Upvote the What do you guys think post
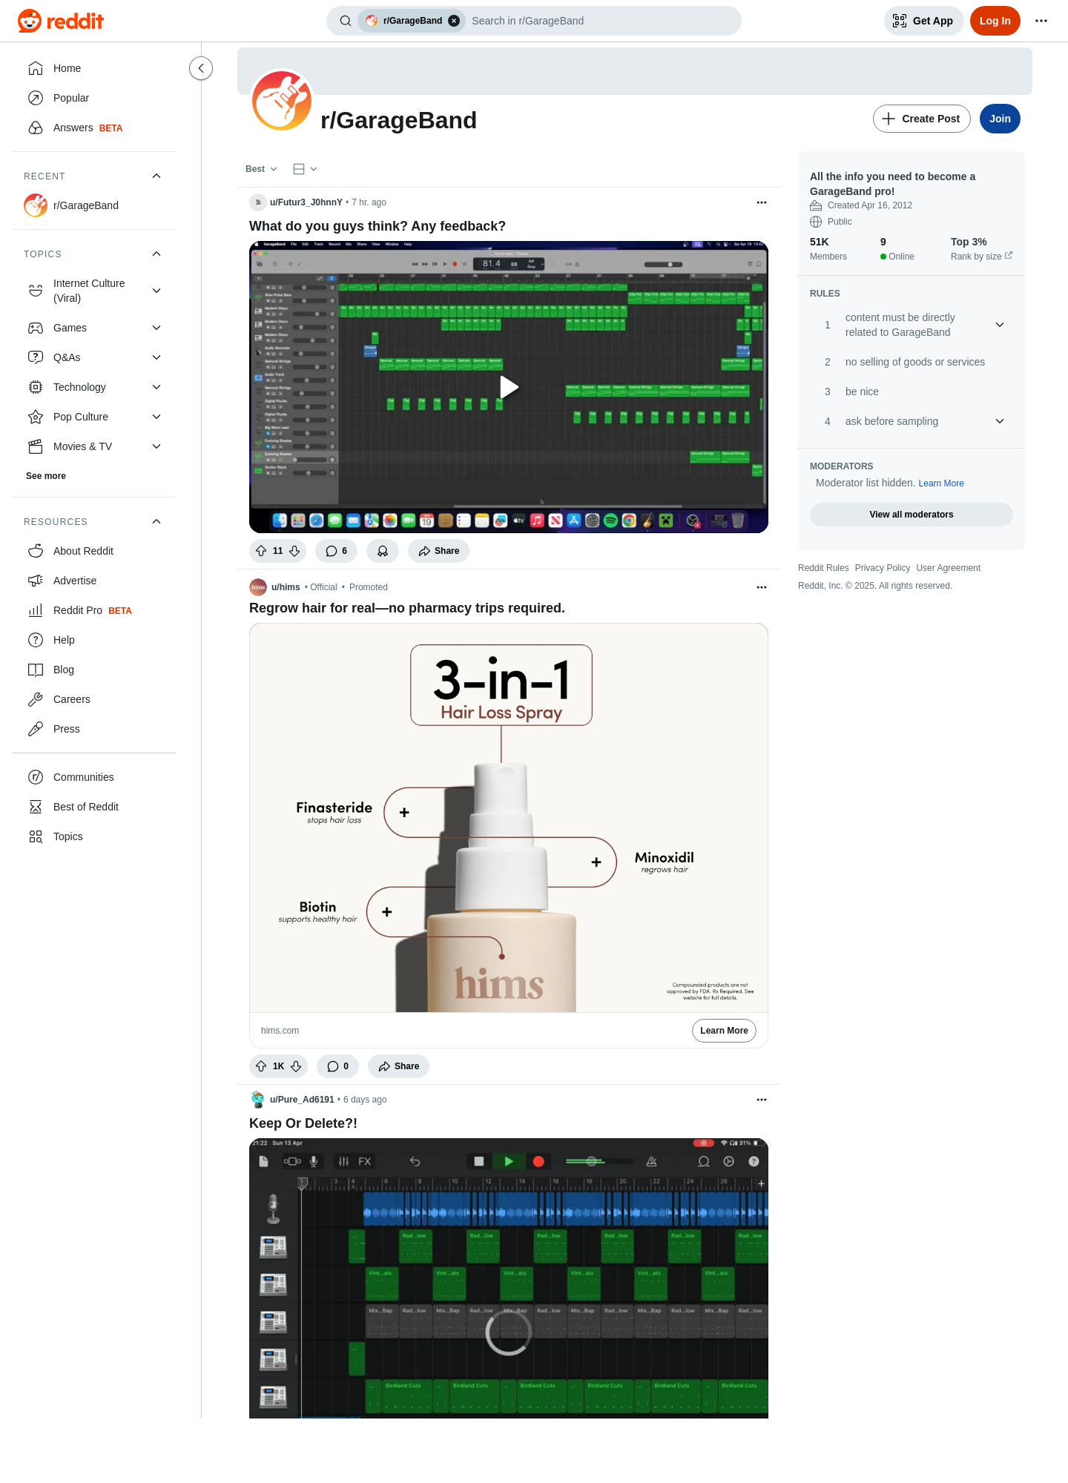Screen dimensions: 1068x1483 [261, 551]
